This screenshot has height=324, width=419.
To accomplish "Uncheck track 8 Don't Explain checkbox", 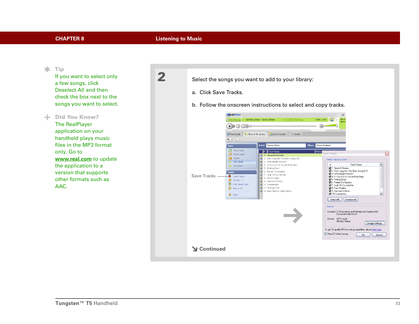I will tap(330, 188).
